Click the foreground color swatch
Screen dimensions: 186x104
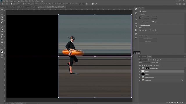[1, 51]
